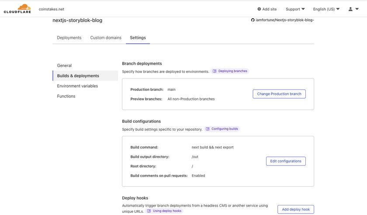Click the Build configurations heading
This screenshot has width=367, height=215.
[x=142, y=121]
